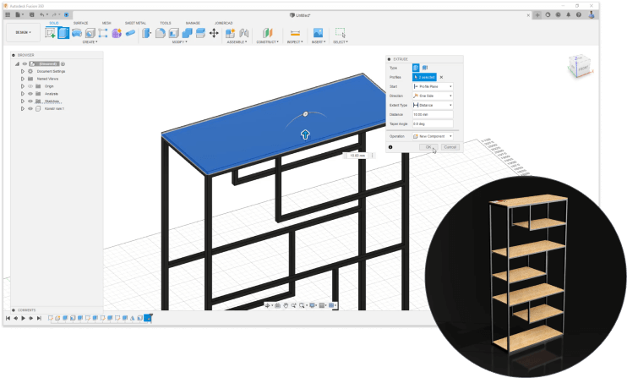Select the Fillet tool icon
The height and width of the screenshot is (378, 627).
pos(161,33)
